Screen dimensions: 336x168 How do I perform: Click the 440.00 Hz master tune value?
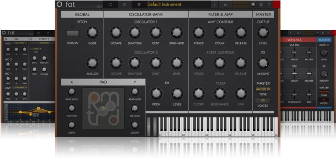tap(262, 89)
